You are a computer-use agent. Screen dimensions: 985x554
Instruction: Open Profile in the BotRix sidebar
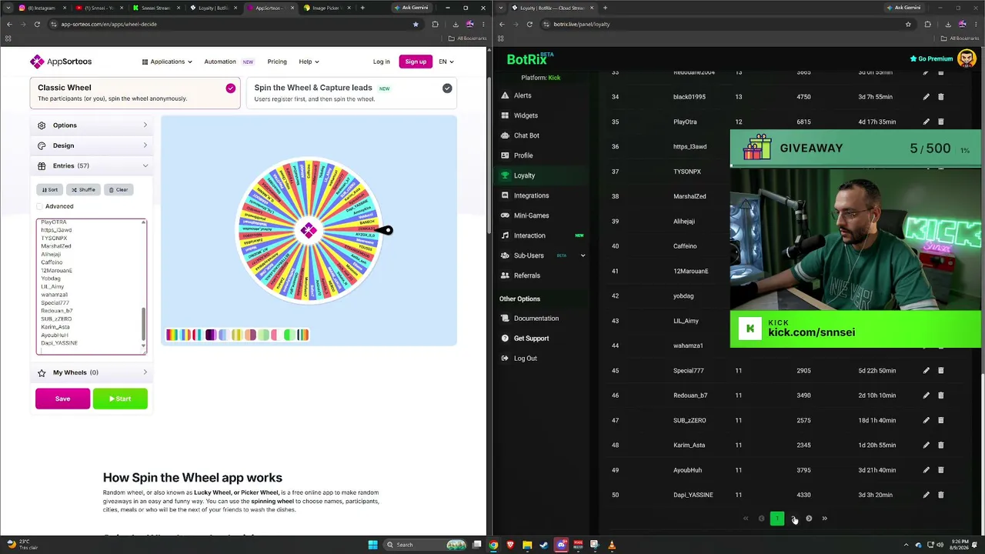pos(523,155)
